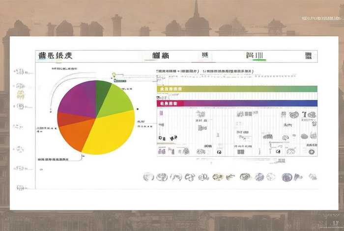
Task: Click the yellow-to-green gradient bar
Action: (x=237, y=89)
